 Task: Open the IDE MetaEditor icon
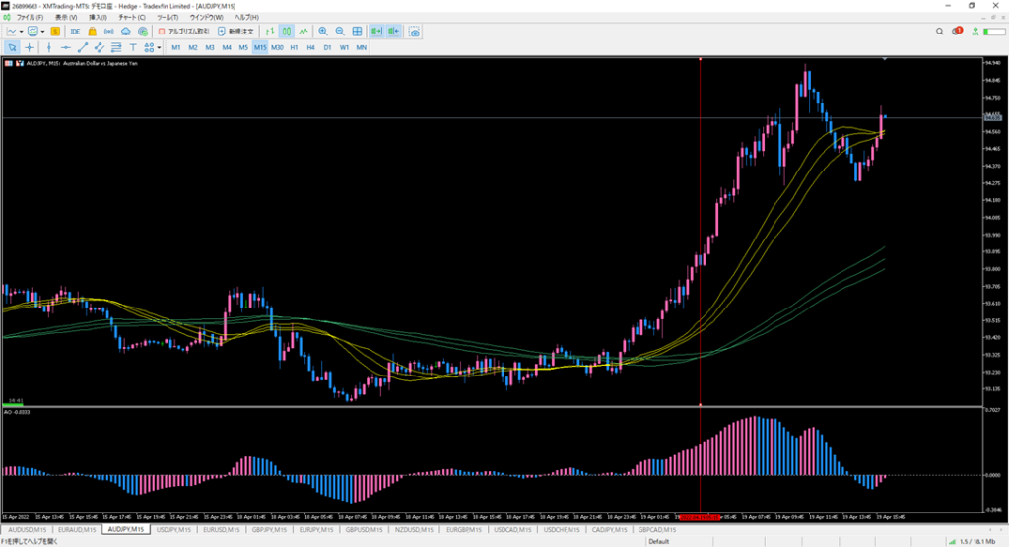pyautogui.click(x=75, y=32)
